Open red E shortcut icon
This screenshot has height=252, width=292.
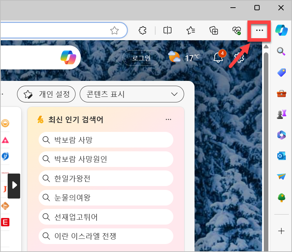tap(5, 222)
